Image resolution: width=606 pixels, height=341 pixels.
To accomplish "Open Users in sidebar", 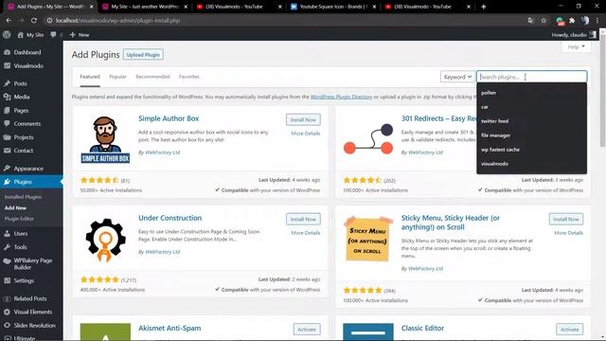I will click(20, 234).
